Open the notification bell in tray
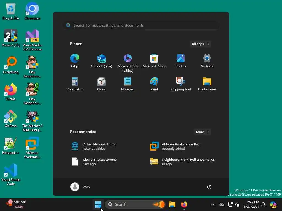 click(x=263, y=204)
